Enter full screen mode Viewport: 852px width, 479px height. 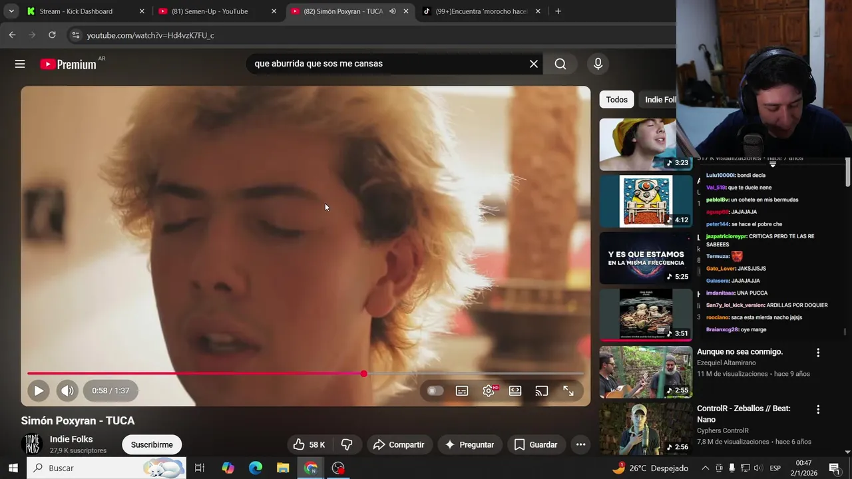click(x=568, y=391)
